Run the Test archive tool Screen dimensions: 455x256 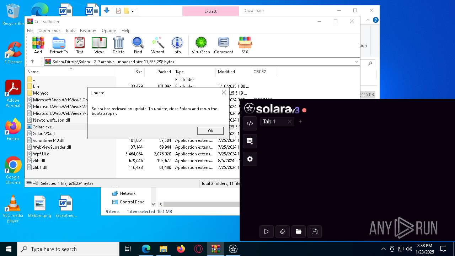[x=80, y=45]
